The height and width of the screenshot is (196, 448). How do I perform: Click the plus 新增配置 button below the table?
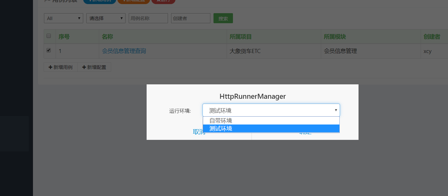94,67
